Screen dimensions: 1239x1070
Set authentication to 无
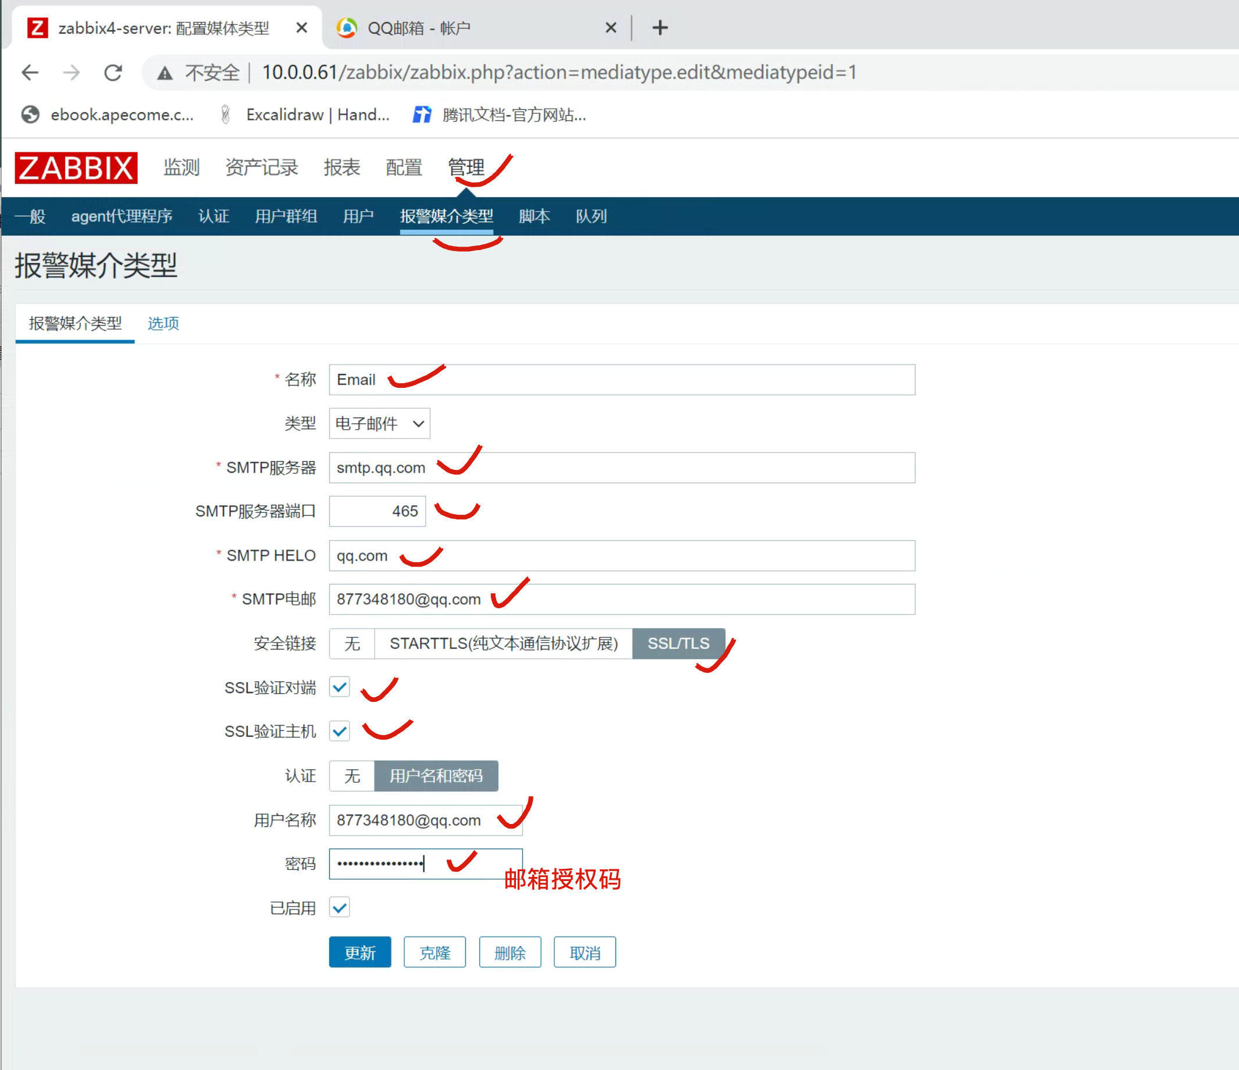(x=351, y=776)
